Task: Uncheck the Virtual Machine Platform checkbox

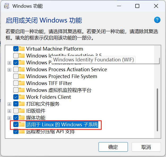Action: pos(16,49)
